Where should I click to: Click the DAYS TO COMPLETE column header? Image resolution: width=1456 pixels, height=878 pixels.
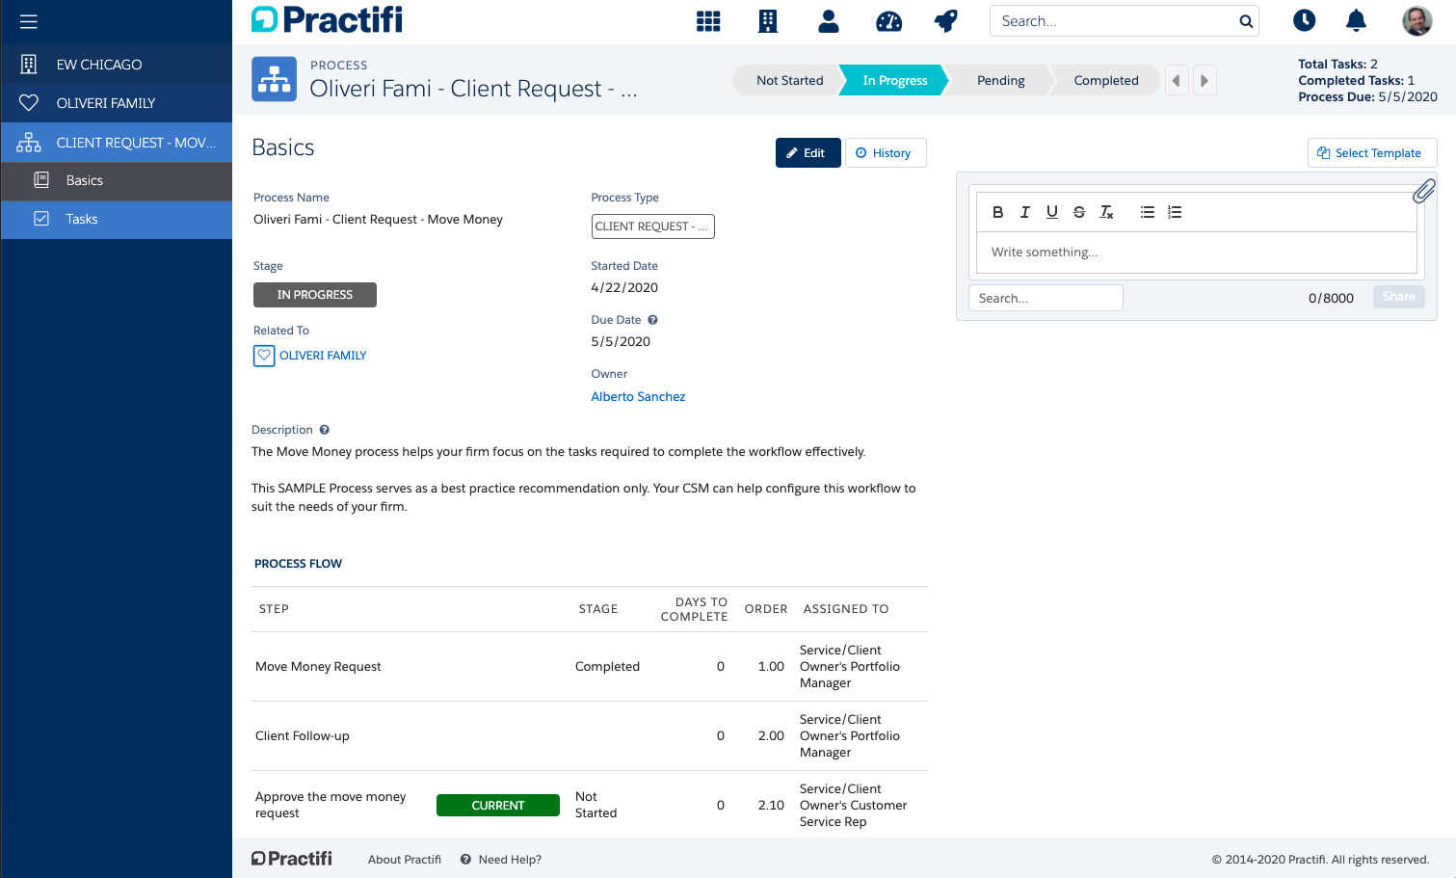694,609
